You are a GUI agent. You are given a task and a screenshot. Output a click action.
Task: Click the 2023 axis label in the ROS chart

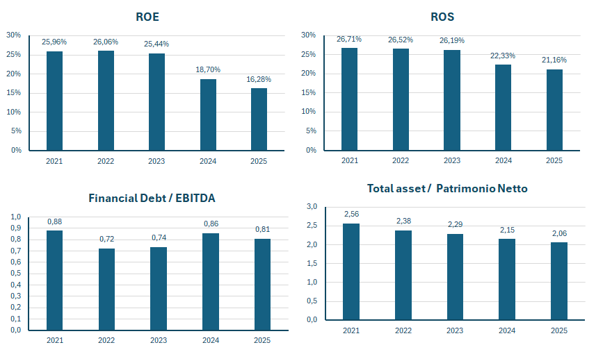[452, 160]
